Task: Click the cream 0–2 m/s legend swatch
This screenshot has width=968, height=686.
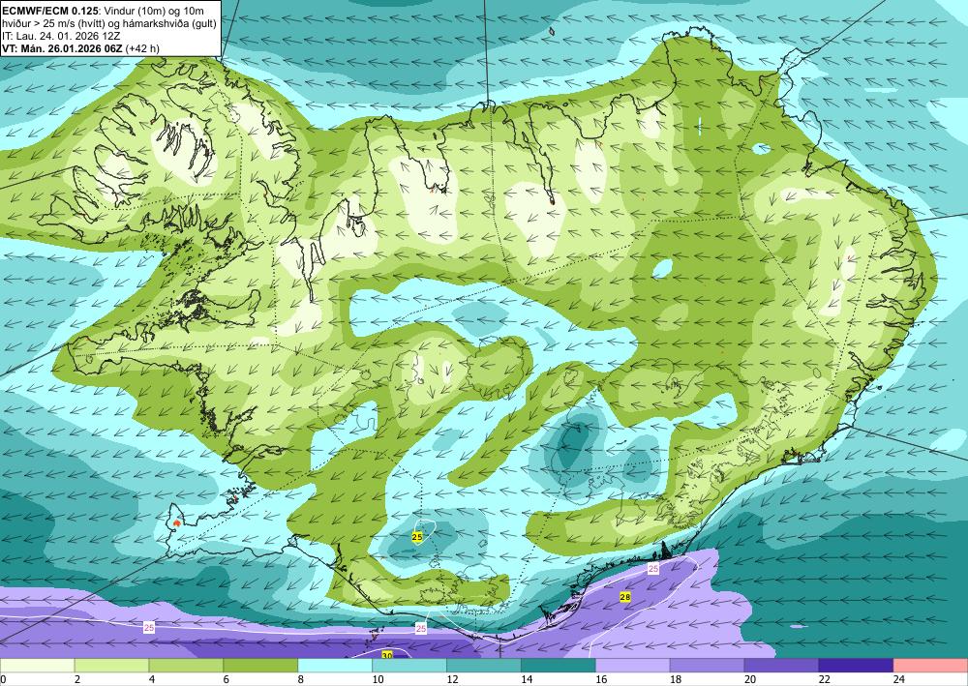Action: pos(37,666)
